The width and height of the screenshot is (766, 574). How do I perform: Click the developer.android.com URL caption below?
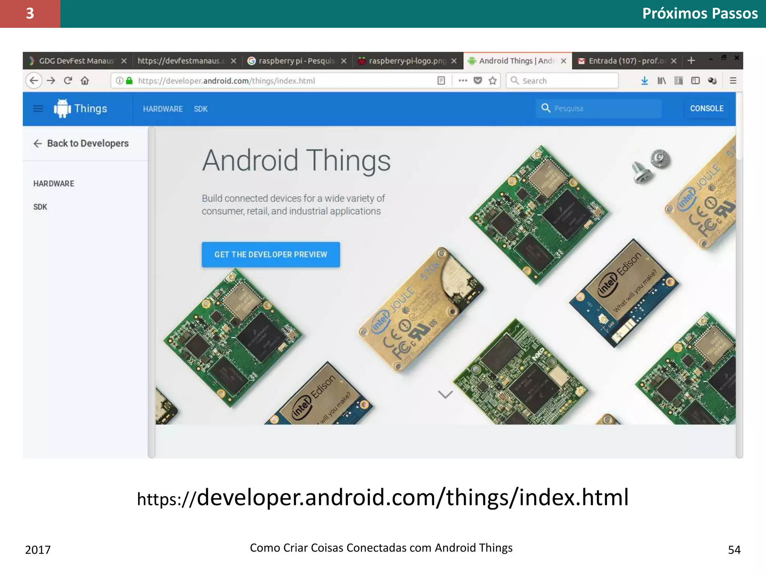point(383,497)
